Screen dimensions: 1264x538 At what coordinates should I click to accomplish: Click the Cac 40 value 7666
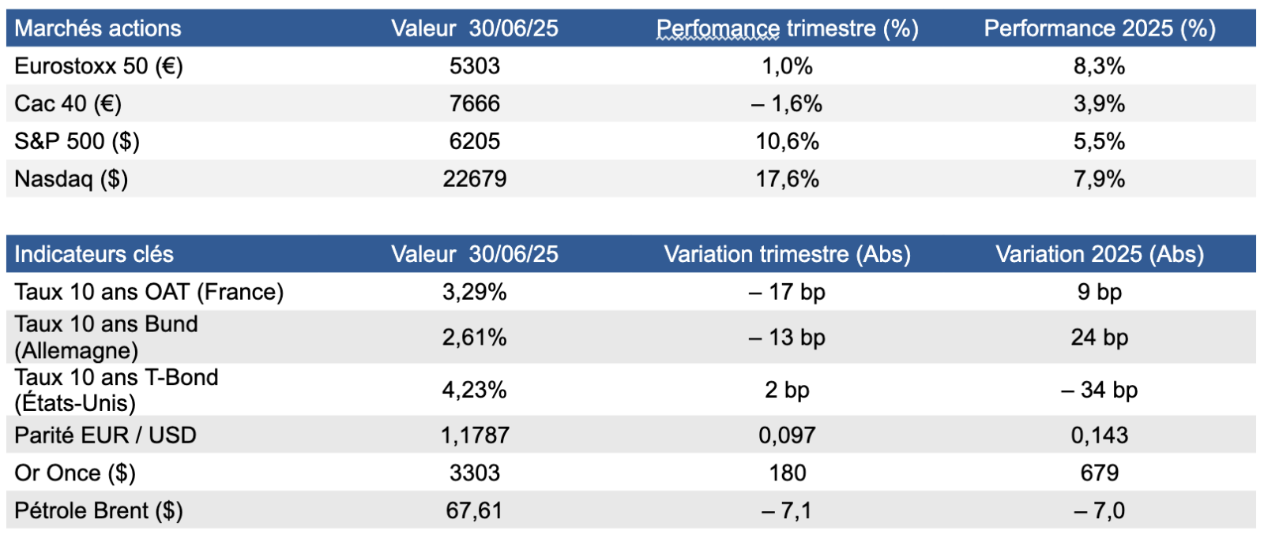(474, 103)
